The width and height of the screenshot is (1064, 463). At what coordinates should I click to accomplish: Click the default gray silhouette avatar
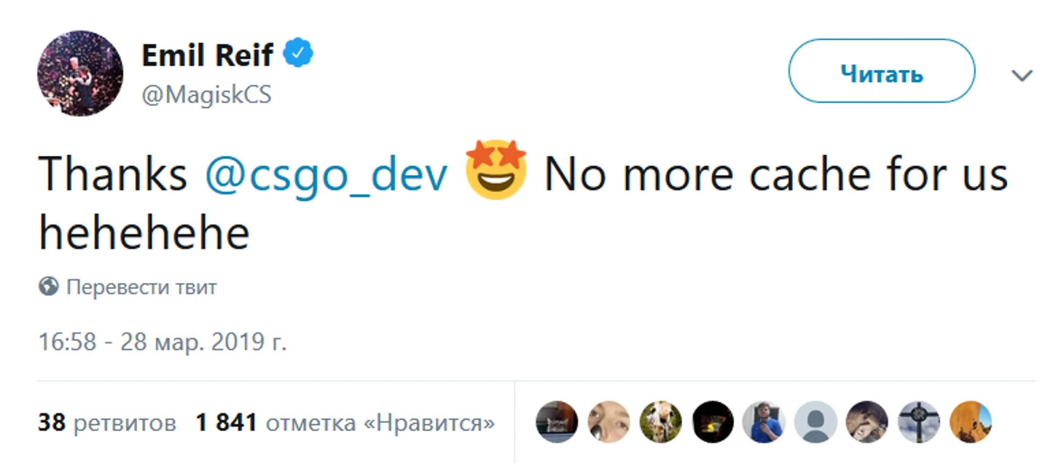click(x=815, y=421)
